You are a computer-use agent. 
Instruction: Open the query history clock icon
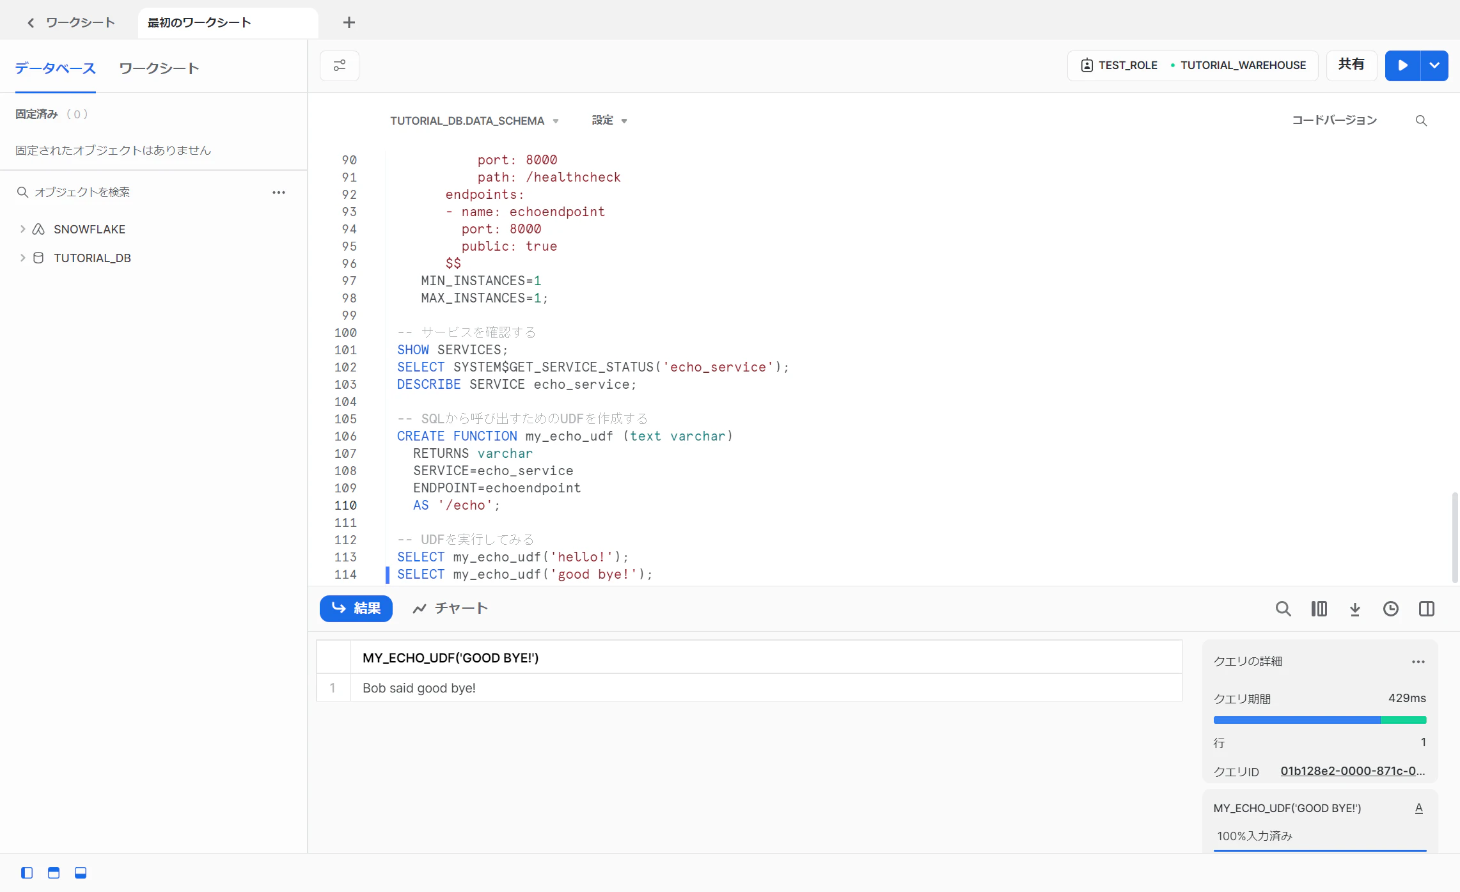coord(1390,609)
